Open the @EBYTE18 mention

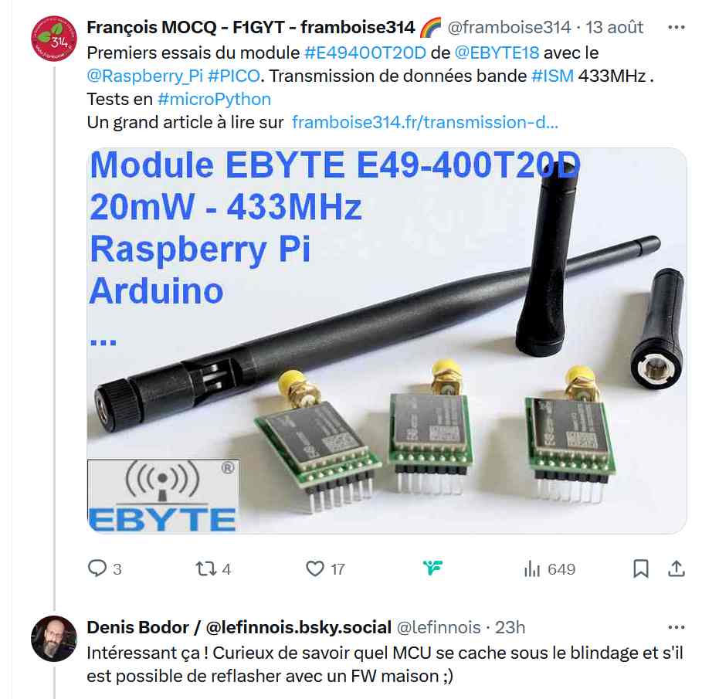pyautogui.click(x=497, y=53)
